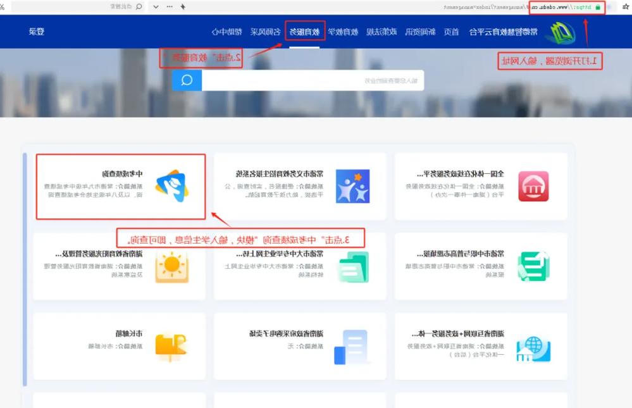Click the 中考成绩查询 card title

click(122, 174)
